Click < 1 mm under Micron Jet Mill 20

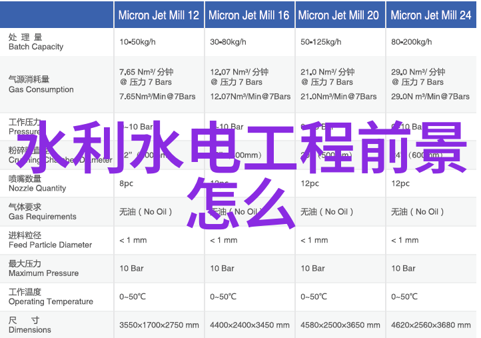[314, 240]
